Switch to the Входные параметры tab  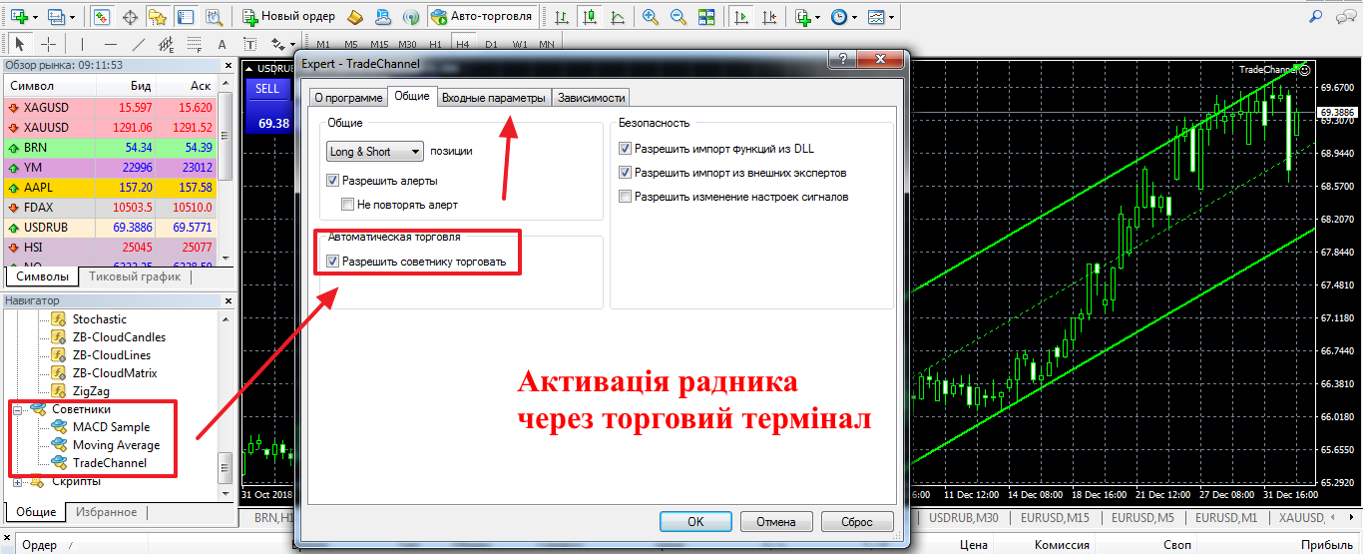click(494, 98)
